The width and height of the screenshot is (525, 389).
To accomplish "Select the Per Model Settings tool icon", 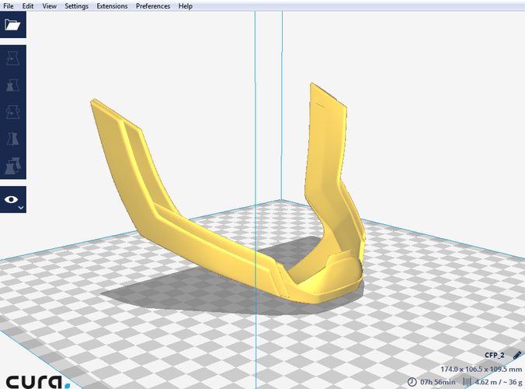I will pyautogui.click(x=12, y=165).
